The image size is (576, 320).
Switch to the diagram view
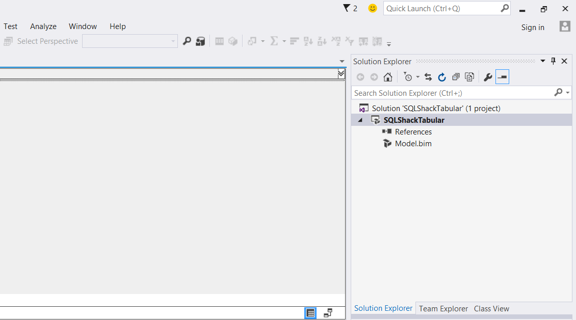point(328,313)
